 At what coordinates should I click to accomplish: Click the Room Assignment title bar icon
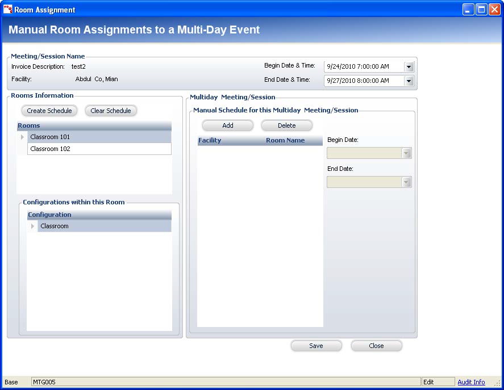(x=8, y=10)
